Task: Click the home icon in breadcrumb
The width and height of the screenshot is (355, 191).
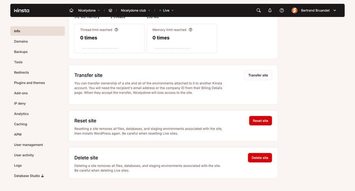Action: (71, 11)
